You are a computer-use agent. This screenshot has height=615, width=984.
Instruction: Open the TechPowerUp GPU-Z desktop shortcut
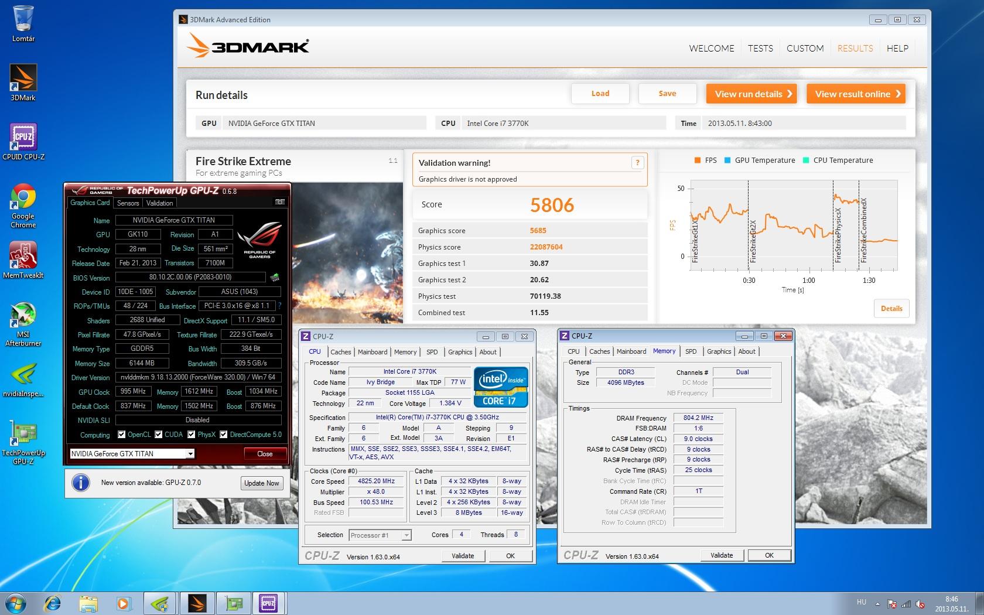coord(23,443)
